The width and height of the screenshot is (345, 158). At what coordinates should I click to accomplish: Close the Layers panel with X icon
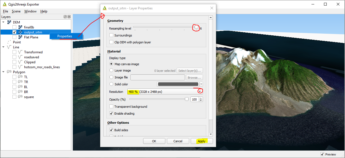pos(69,17)
